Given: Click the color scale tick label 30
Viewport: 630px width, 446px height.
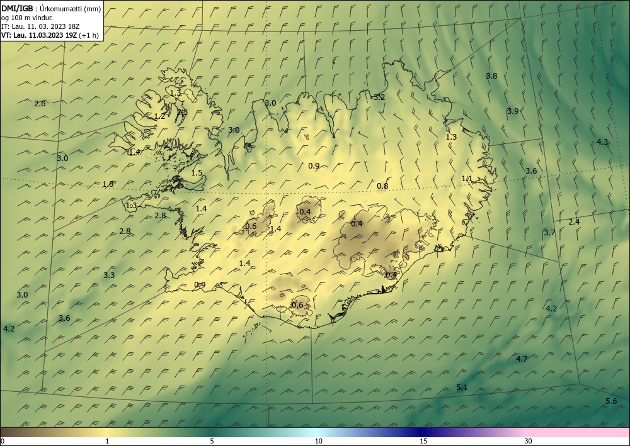Looking at the screenshot, I should [x=528, y=441].
